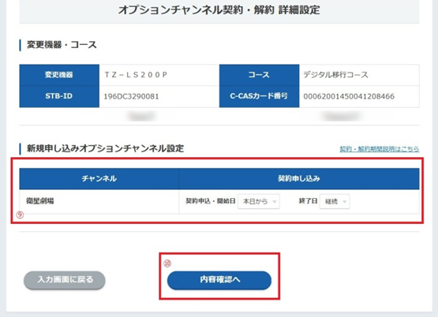Click the 契約申し込み column header
438x317 pixels.
click(299, 178)
